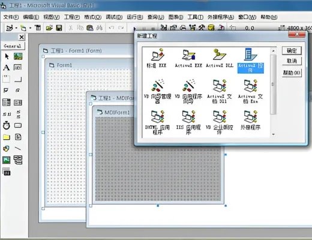
Task: Select the TextBox control tool
Action: coord(17,68)
